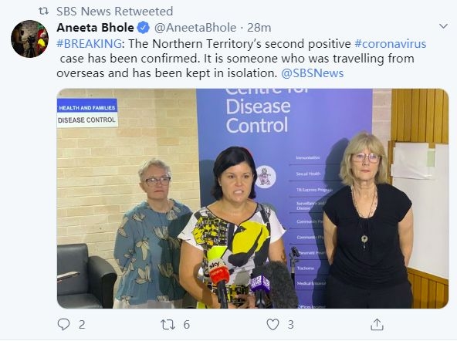Like the tweet with the heart icon

(x=273, y=324)
